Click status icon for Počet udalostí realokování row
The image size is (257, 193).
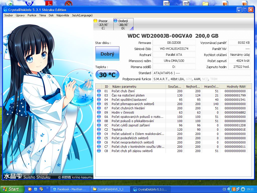click(99, 134)
